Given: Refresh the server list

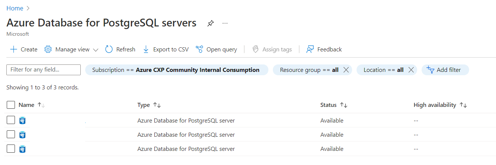Looking at the screenshot, I should [x=120, y=49].
